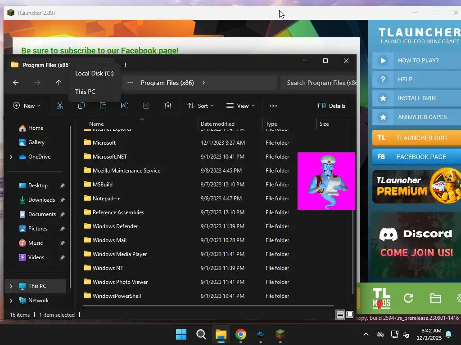Open TL Mods in TLauncher
Viewport: 461px width, 345px height.
381,298
